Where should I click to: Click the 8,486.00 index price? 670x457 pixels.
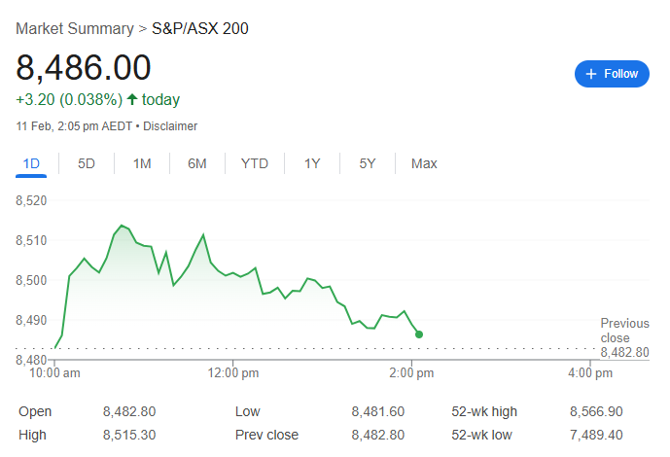pyautogui.click(x=84, y=68)
